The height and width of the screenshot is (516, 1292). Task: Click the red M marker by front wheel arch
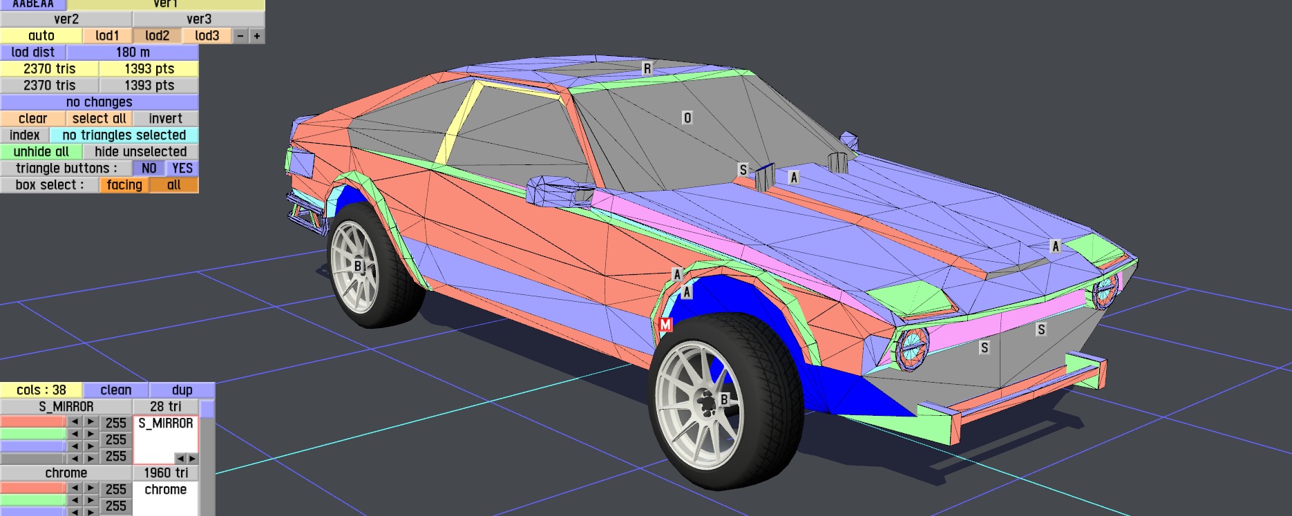click(665, 324)
